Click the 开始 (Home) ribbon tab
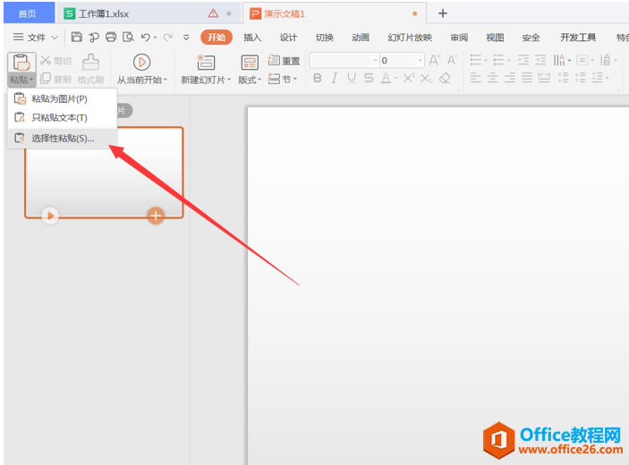The height and width of the screenshot is (465, 629). pos(217,38)
